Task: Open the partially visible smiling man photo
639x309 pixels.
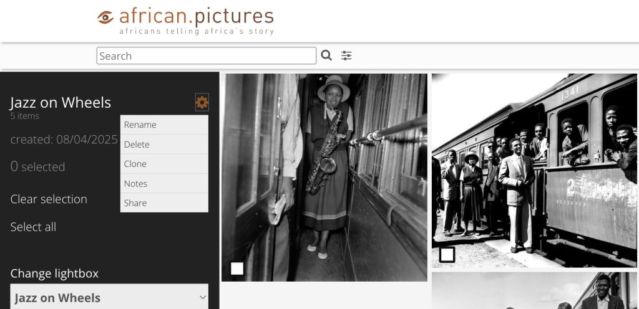Action: point(534,291)
